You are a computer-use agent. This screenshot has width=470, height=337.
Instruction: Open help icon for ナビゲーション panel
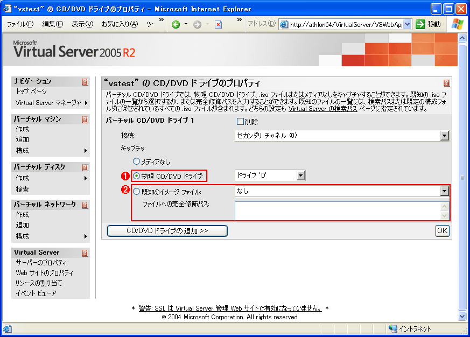click(x=85, y=81)
